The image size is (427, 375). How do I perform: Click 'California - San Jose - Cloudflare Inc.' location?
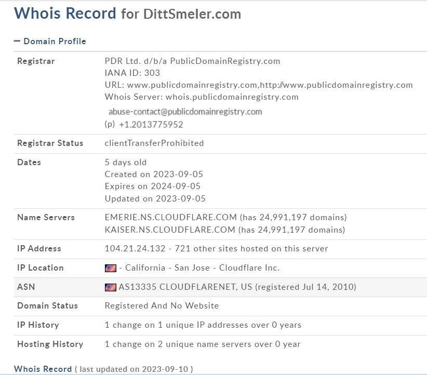click(203, 268)
